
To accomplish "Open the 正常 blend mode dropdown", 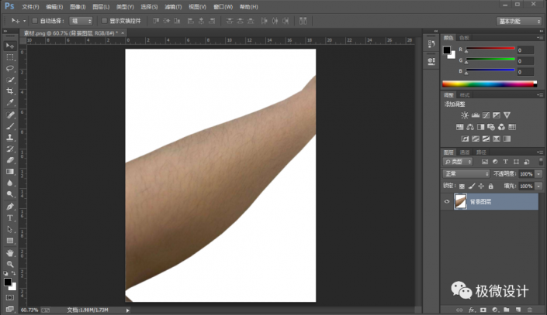I will (x=466, y=173).
